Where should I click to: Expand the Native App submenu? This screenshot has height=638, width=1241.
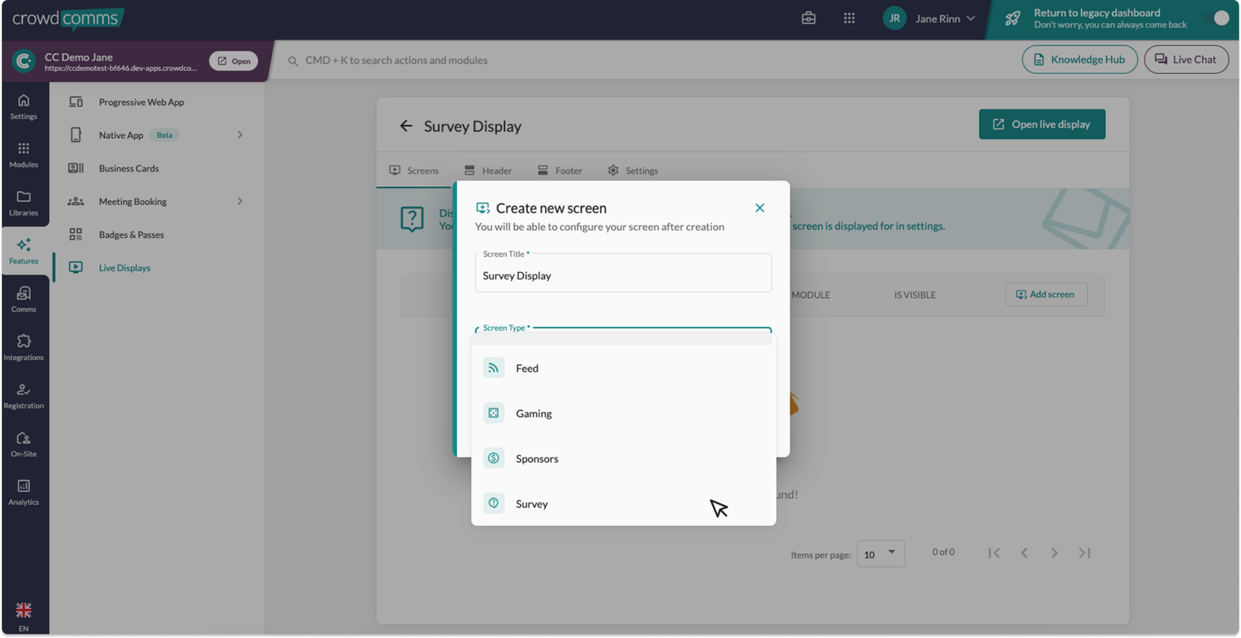(x=241, y=135)
